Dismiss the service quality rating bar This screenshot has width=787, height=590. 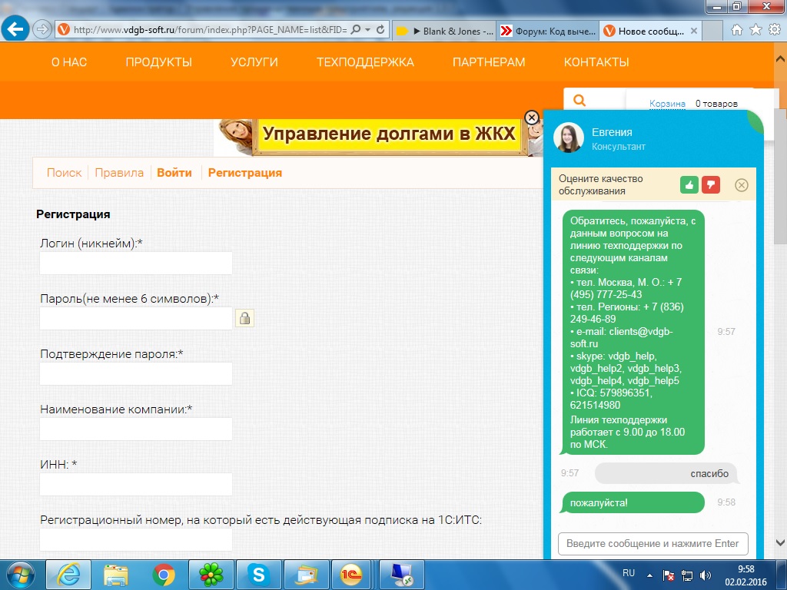click(x=742, y=185)
